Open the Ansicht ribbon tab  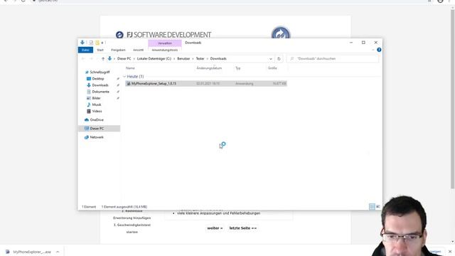click(138, 50)
